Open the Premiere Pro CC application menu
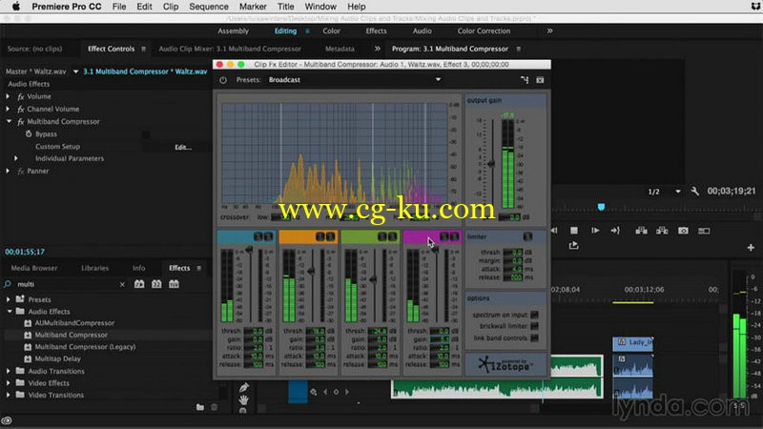Viewport: 763px width, 429px height. click(x=67, y=7)
